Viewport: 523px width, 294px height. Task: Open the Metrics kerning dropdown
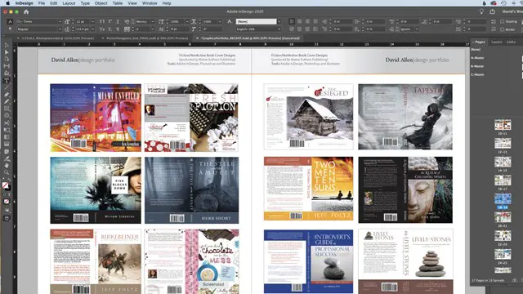(153, 21)
